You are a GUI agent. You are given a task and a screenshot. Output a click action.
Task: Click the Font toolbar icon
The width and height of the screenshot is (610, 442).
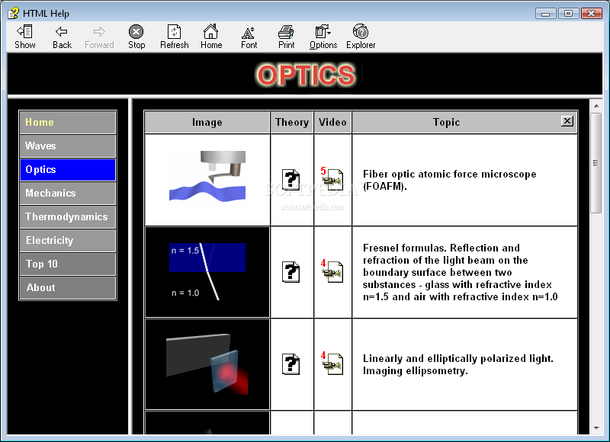[249, 37]
